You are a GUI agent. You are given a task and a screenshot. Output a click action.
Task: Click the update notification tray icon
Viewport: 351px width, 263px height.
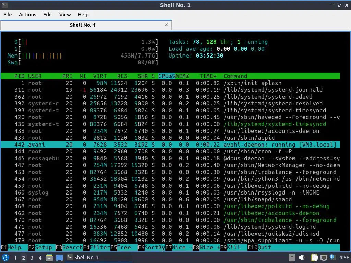coord(332,257)
